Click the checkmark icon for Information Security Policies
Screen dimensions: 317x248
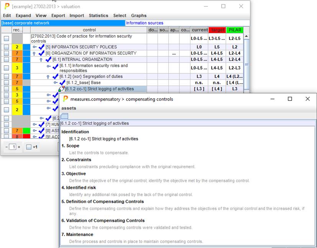(42, 47)
